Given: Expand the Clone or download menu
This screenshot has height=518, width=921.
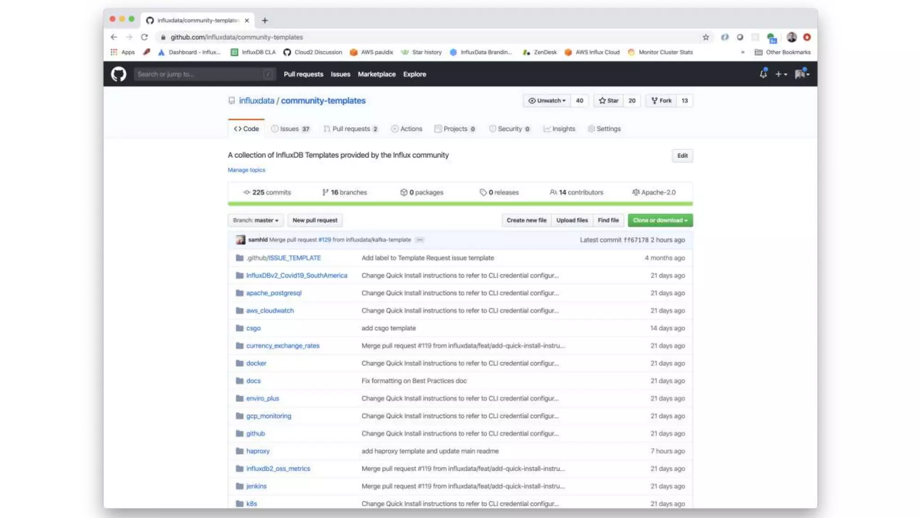Looking at the screenshot, I should (660, 220).
